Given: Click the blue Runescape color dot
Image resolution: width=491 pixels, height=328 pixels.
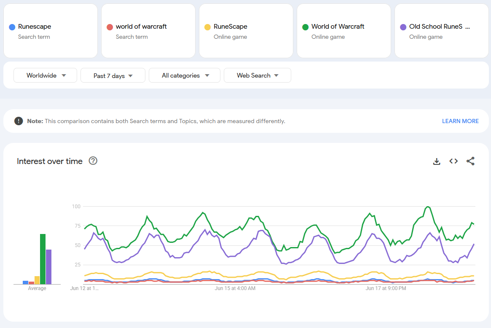Looking at the screenshot, I should click(x=12, y=27).
